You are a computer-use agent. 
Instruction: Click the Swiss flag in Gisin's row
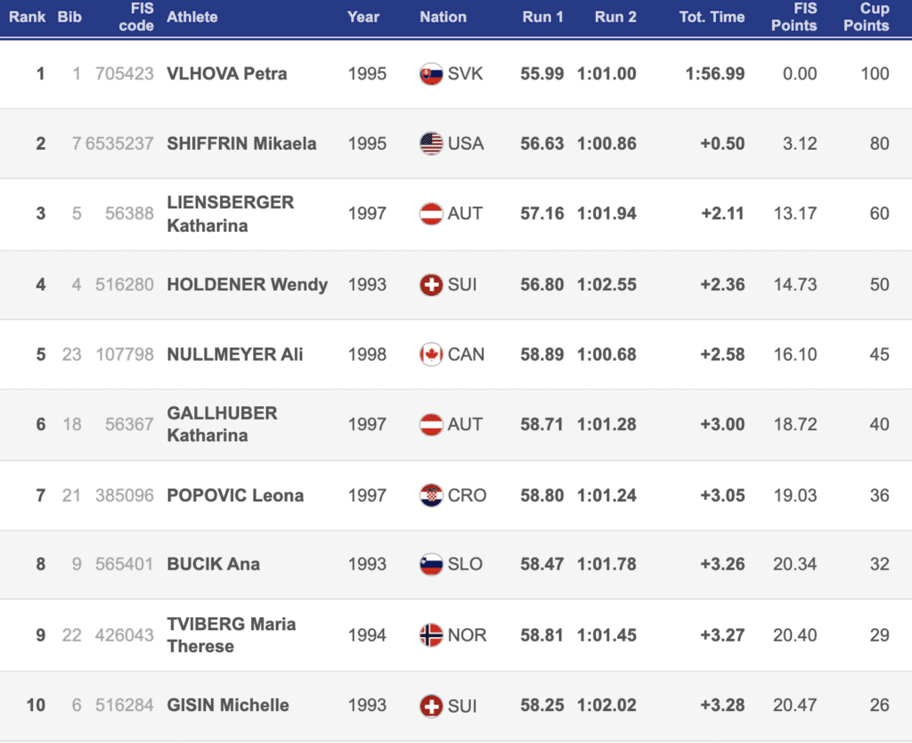(431, 706)
